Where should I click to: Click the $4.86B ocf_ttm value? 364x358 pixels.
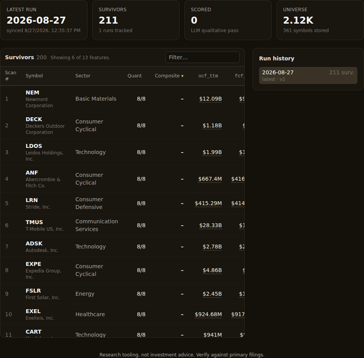pyautogui.click(x=212, y=270)
